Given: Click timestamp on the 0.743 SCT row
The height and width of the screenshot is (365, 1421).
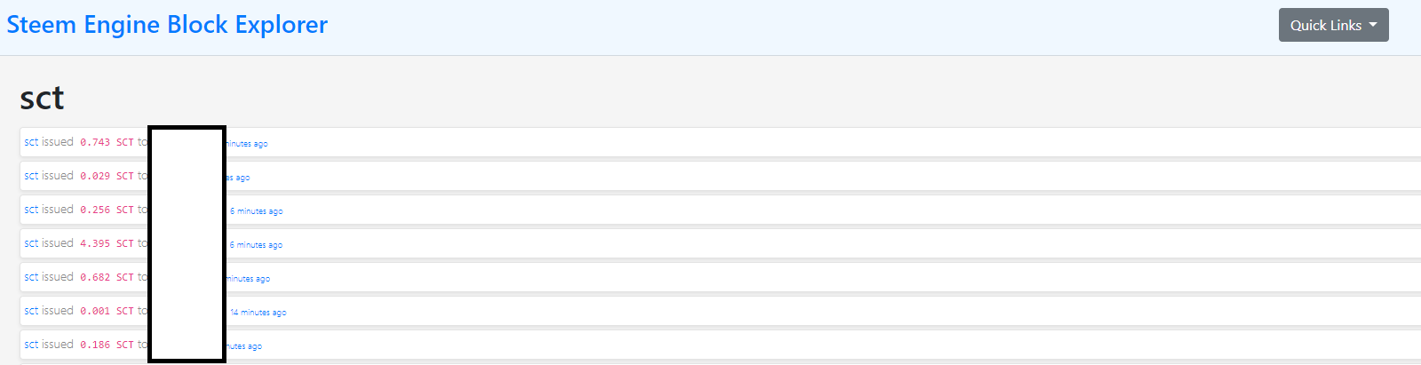Looking at the screenshot, I should [x=247, y=144].
